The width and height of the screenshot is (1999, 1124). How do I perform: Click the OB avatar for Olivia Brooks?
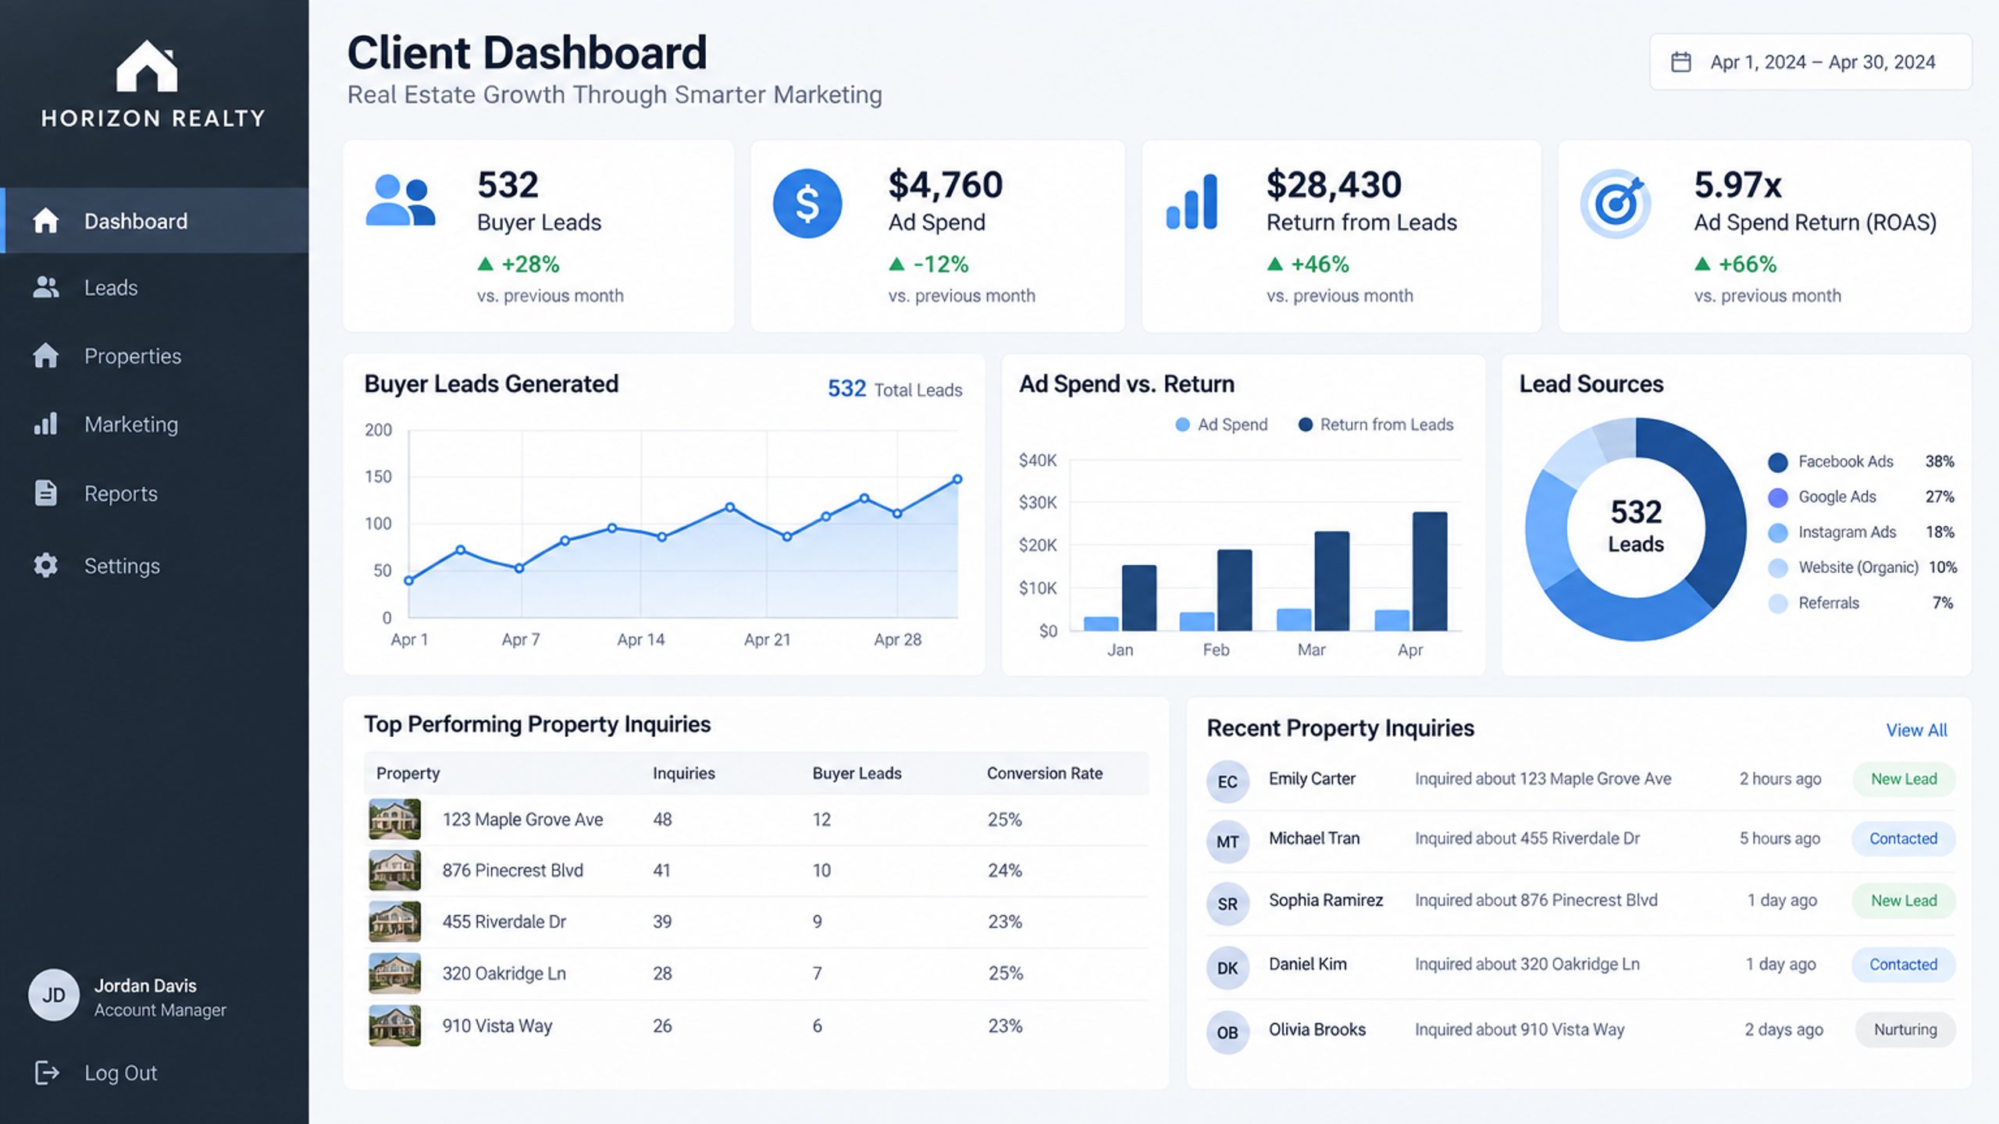1228,1032
